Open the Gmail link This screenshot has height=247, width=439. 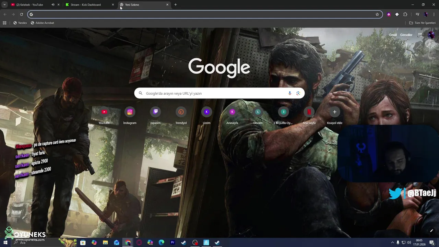(393, 35)
